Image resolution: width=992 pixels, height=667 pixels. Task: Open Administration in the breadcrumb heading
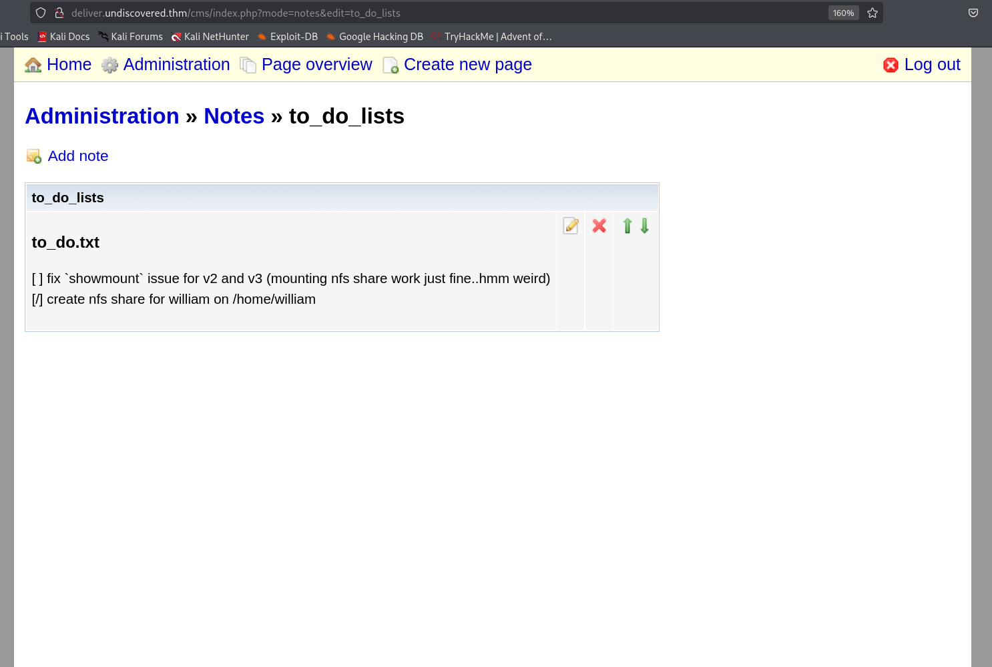[x=102, y=116]
